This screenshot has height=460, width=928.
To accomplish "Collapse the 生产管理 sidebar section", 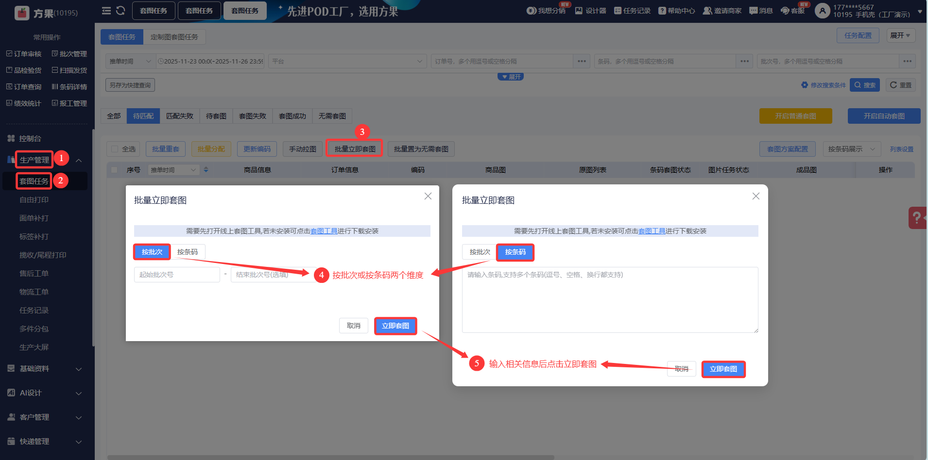I will pyautogui.click(x=79, y=160).
